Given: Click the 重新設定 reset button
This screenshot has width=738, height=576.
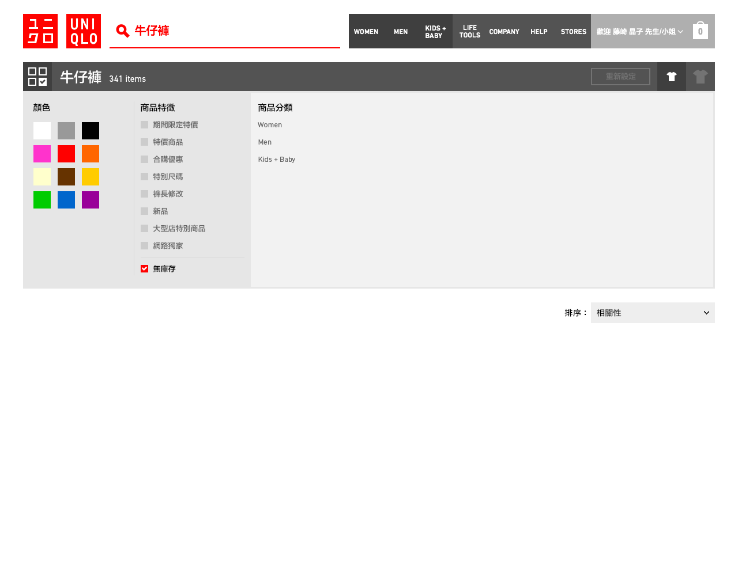Looking at the screenshot, I should pos(620,77).
